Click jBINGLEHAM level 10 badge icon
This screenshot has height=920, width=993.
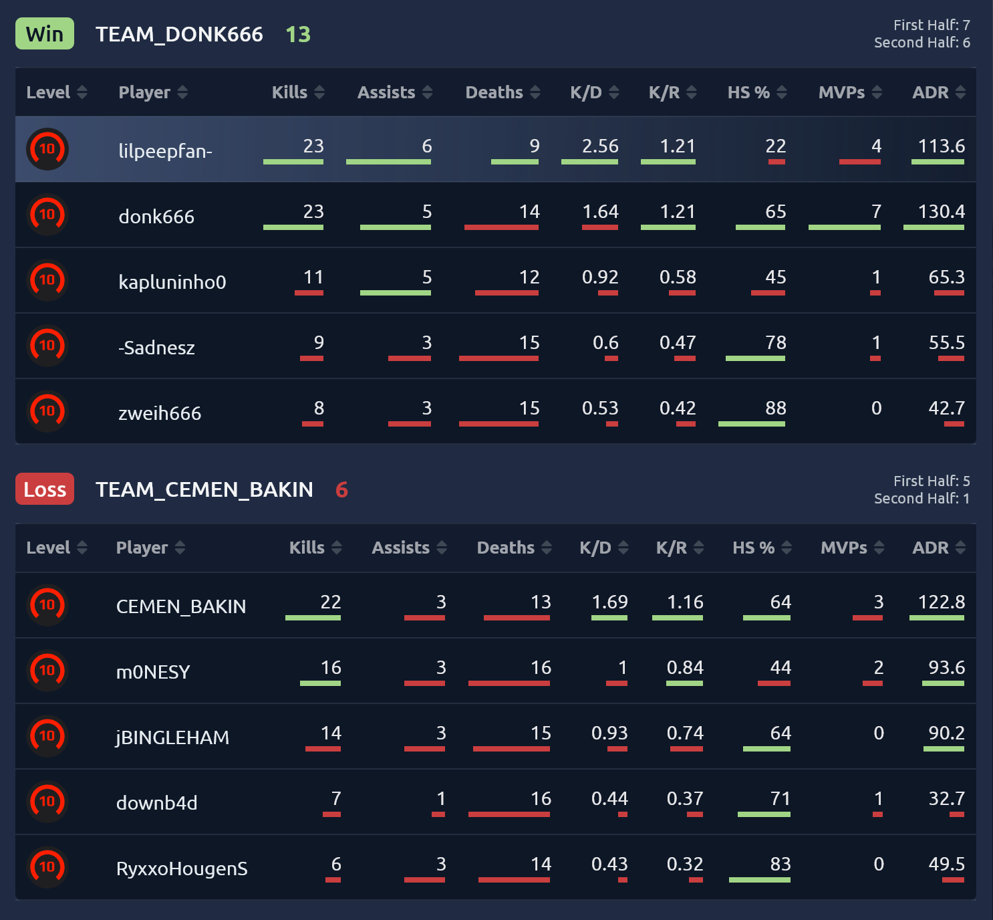47,736
